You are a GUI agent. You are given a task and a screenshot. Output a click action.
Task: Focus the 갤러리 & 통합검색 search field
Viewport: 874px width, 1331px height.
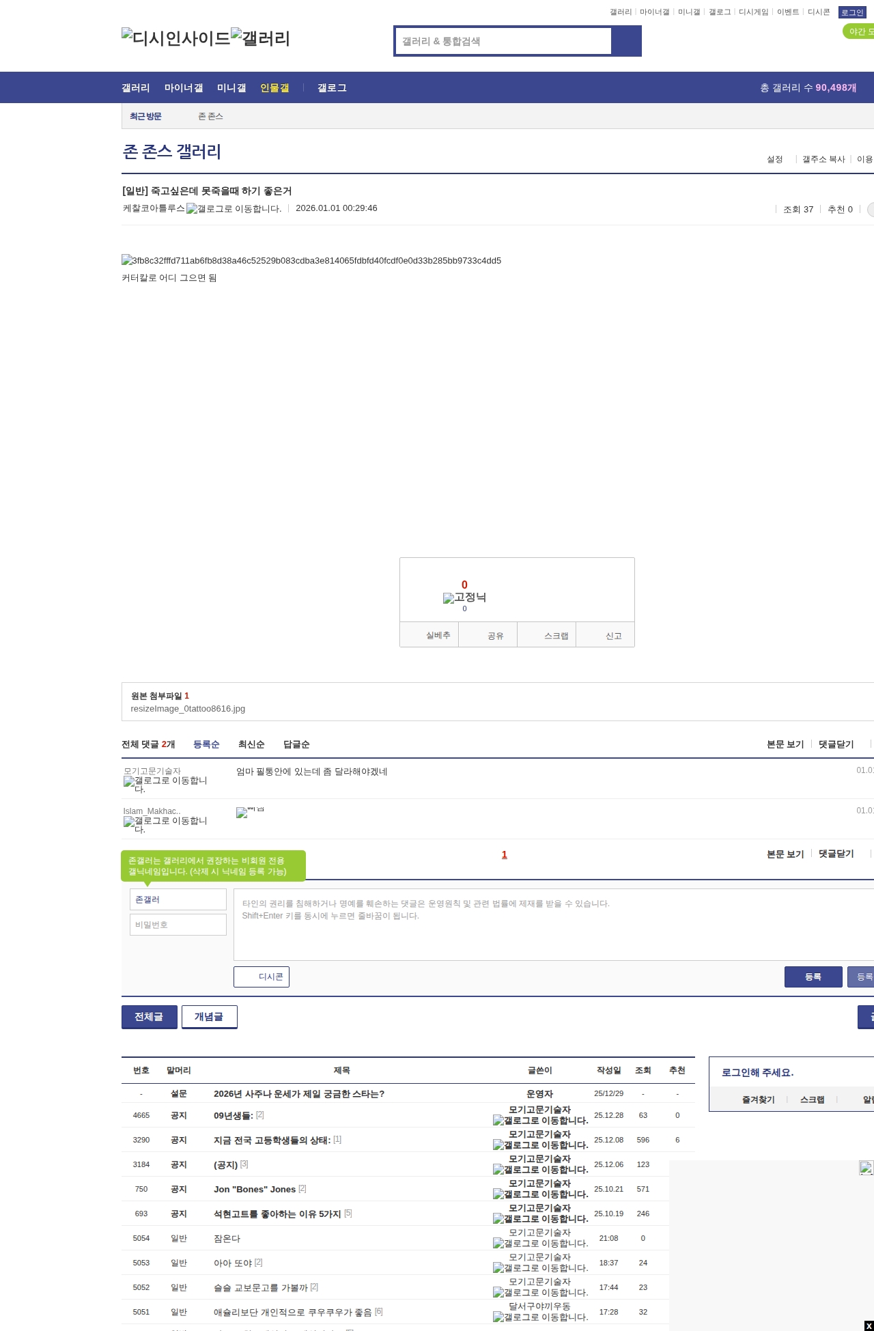(503, 41)
